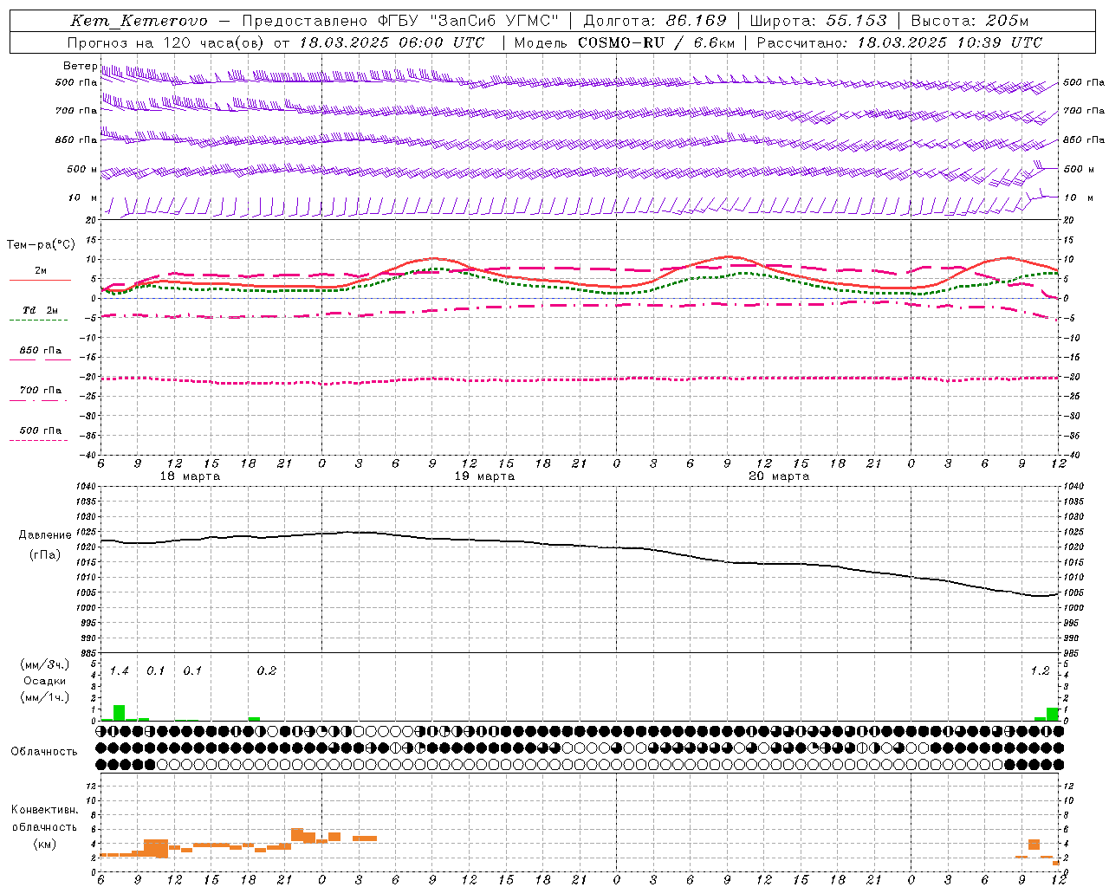Click the '10 м' wind level label on the left
This screenshot has height=887, width=1109.
(83, 197)
